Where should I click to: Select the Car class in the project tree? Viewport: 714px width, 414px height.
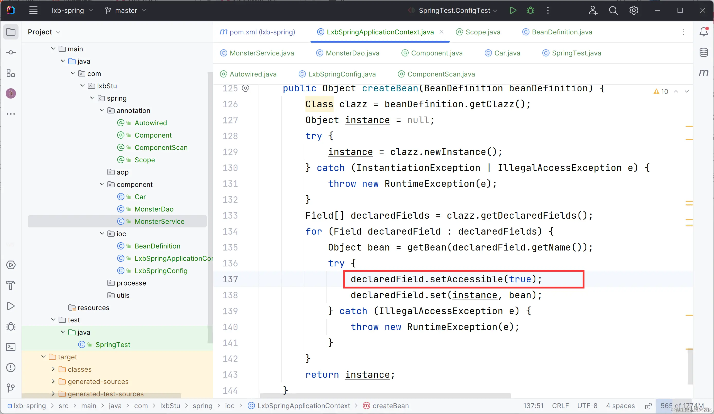click(140, 197)
